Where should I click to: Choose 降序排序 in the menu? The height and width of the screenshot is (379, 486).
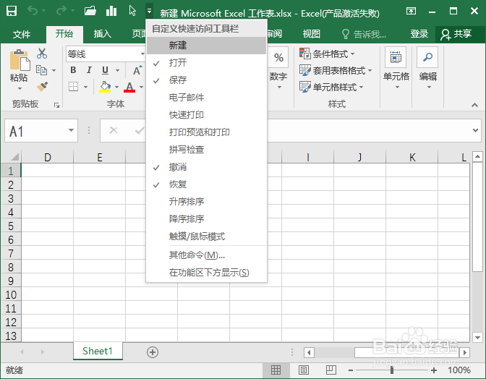206,219
